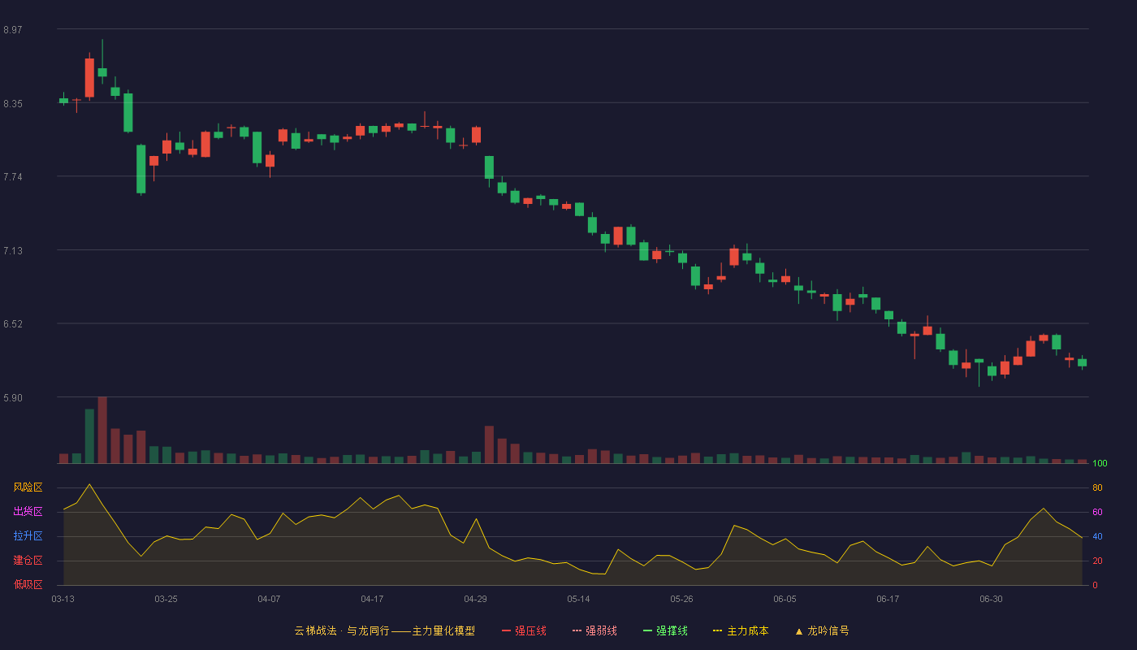The height and width of the screenshot is (650, 1137).
Task: Click the red 0 indicator axis label
Action: (x=1095, y=585)
